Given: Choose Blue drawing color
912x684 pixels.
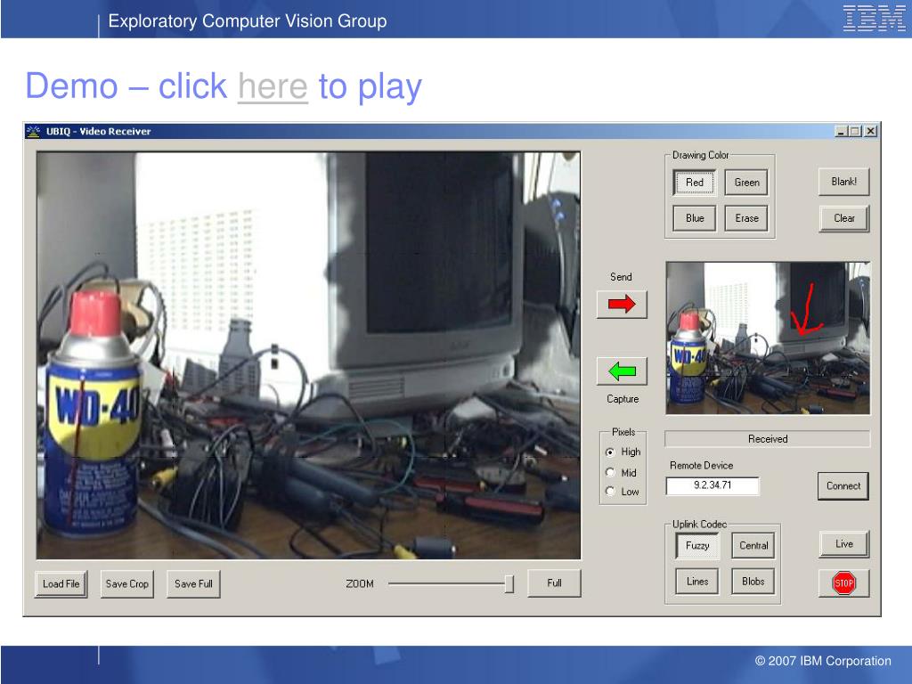Looking at the screenshot, I should coord(695,218).
